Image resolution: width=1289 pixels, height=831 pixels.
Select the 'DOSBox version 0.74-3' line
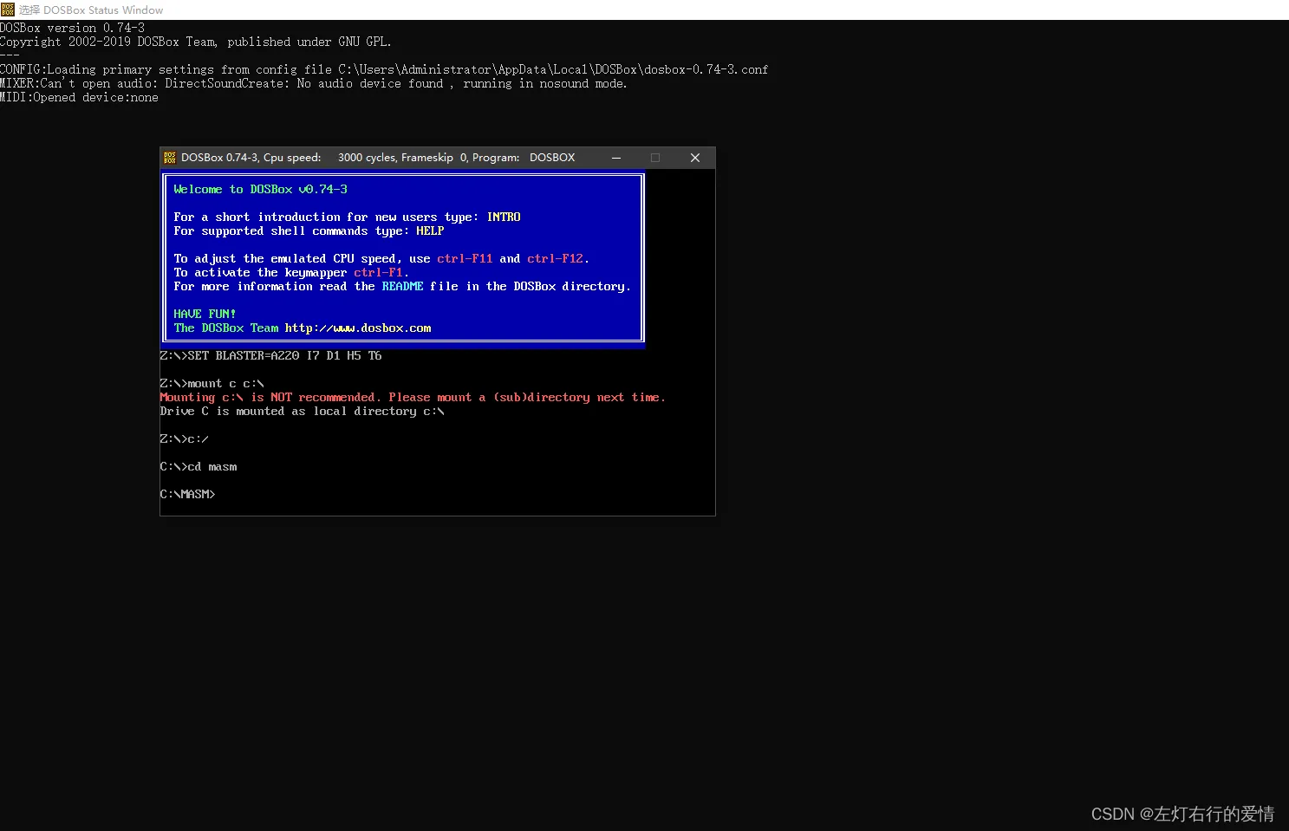tap(73, 28)
